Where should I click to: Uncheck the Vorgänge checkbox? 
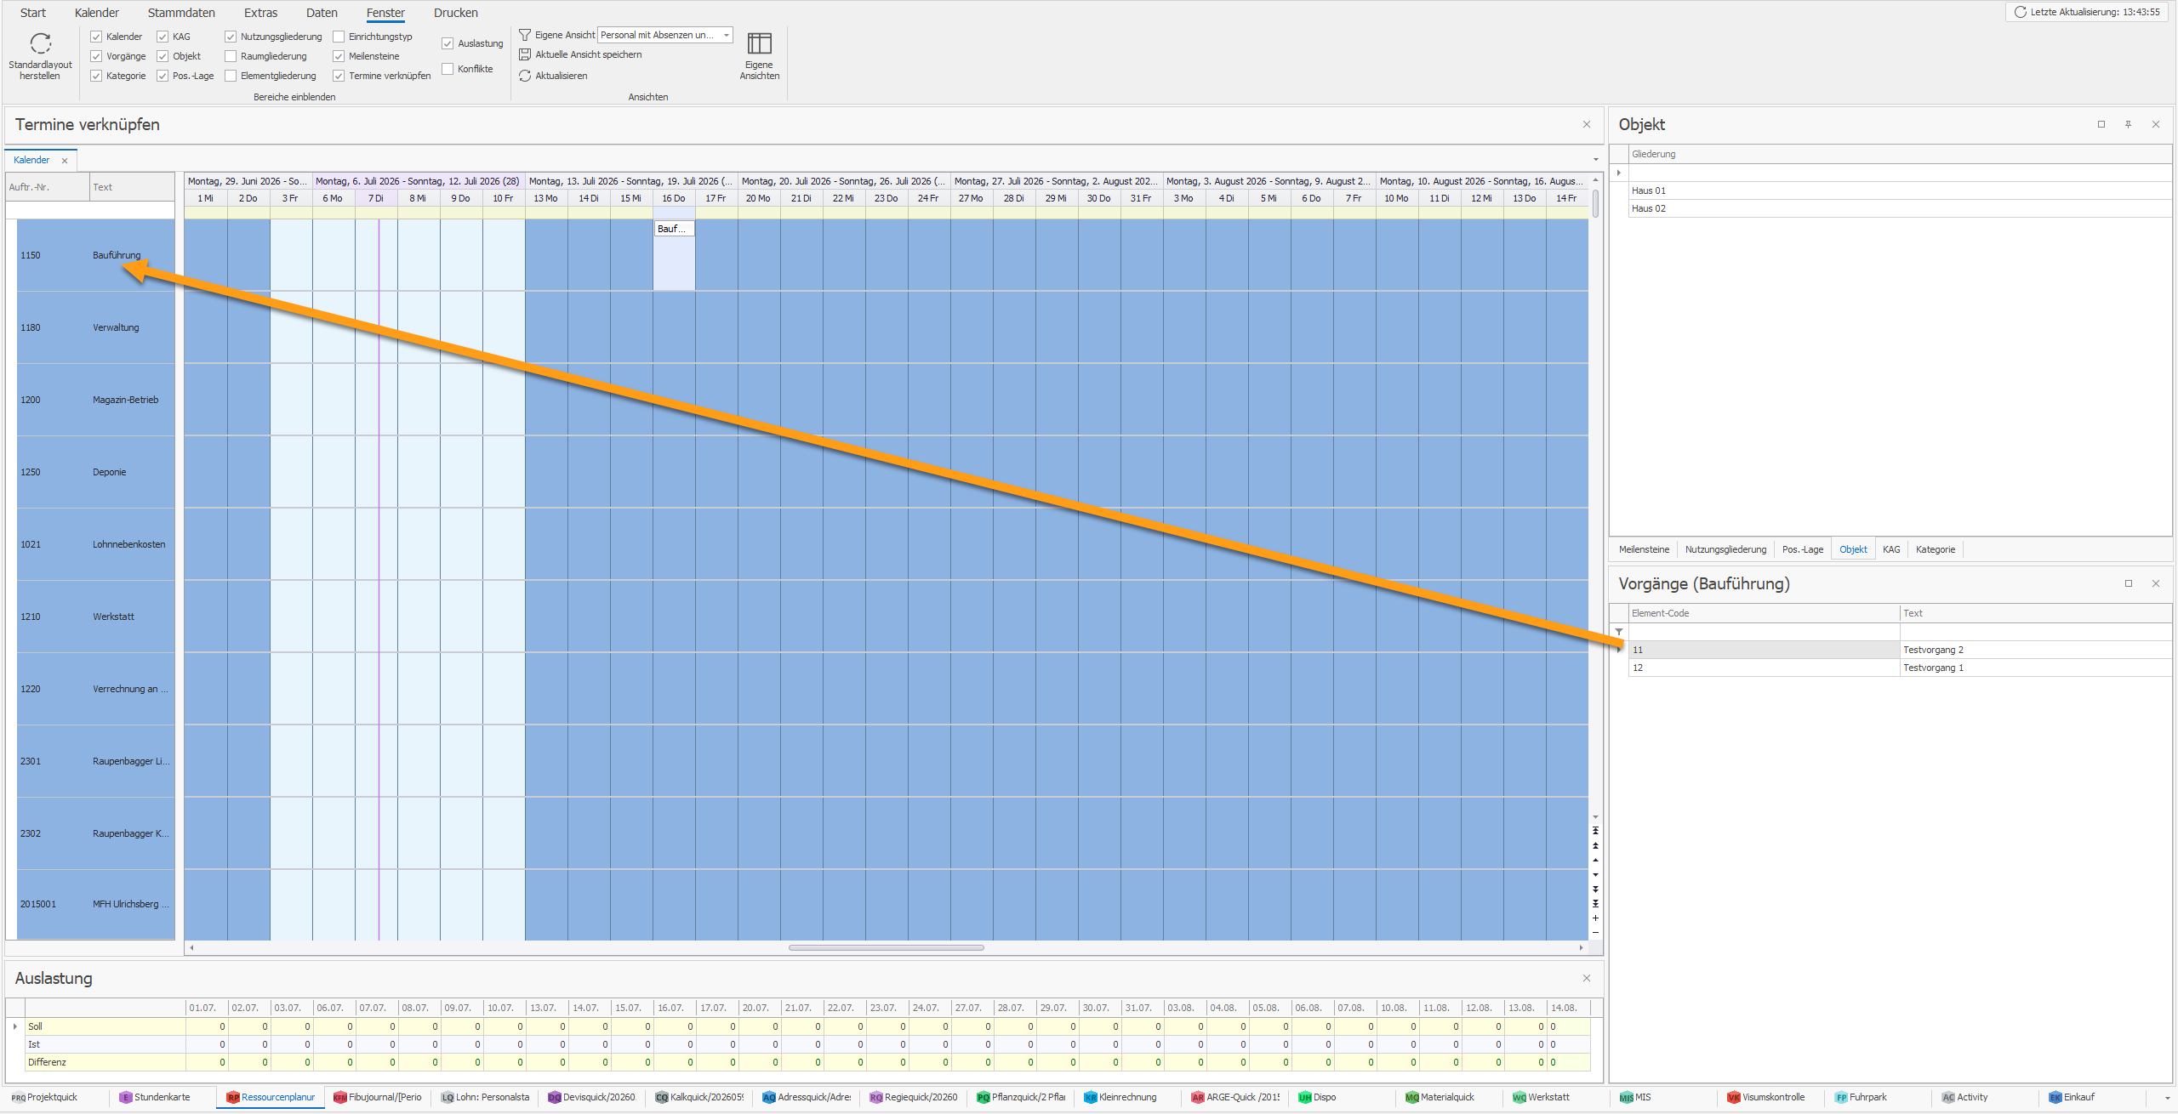point(96,56)
